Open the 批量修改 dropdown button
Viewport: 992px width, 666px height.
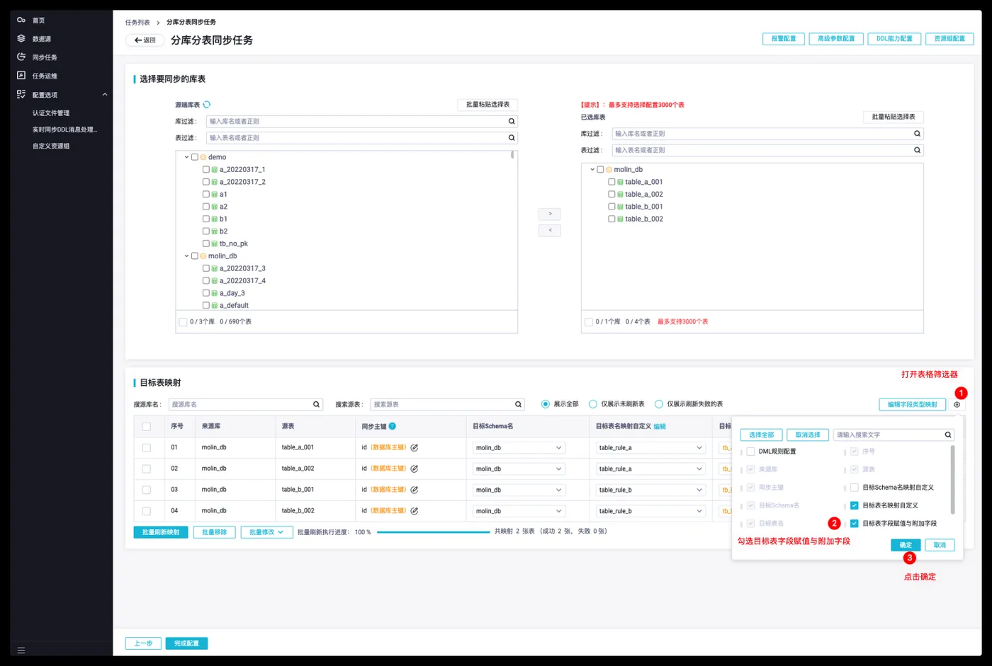point(266,532)
